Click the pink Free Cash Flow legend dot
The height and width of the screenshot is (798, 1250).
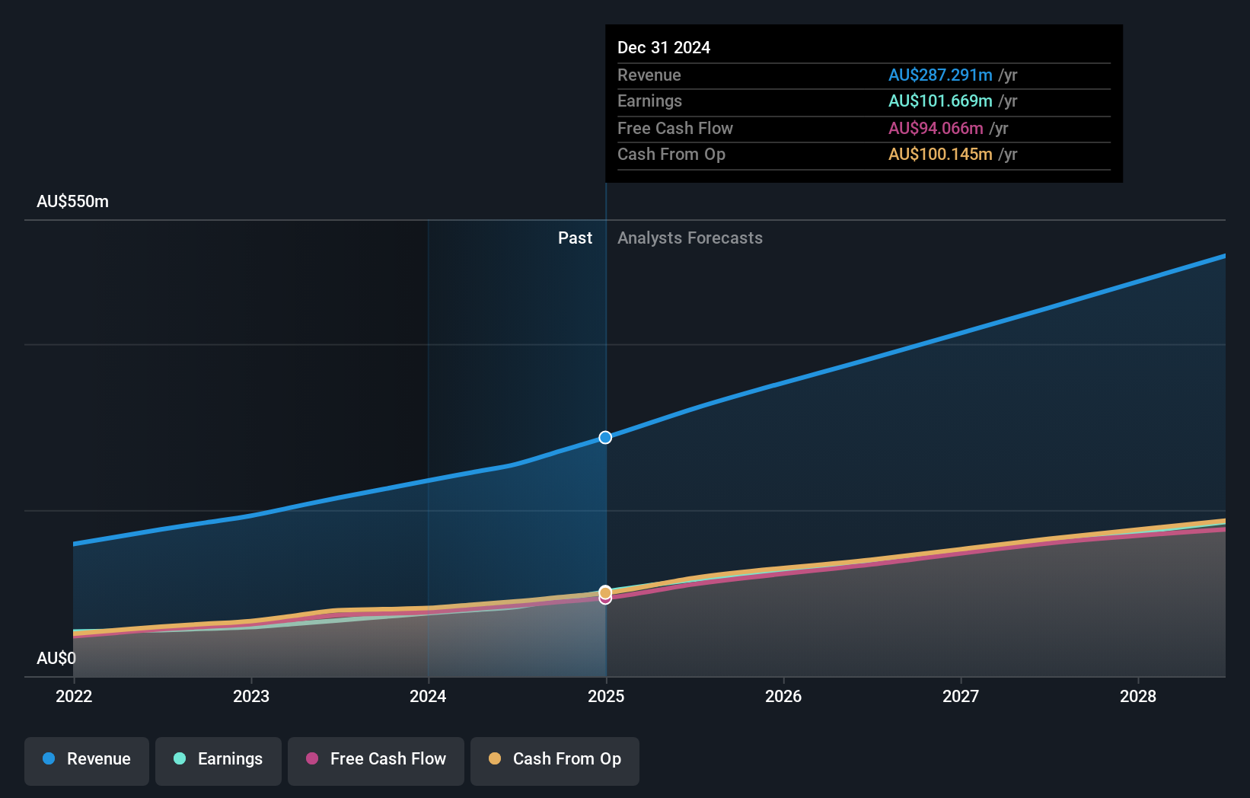[312, 758]
